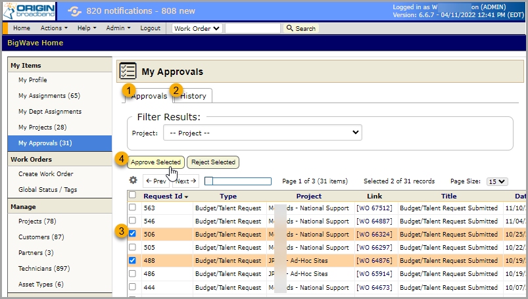
Task: Click Logout in the menu bar
Action: point(150,28)
